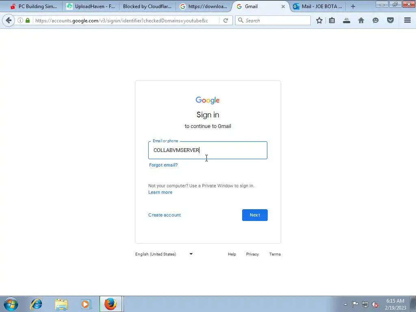Click the green secure padlock icon
The image size is (416, 312).
click(28, 20)
